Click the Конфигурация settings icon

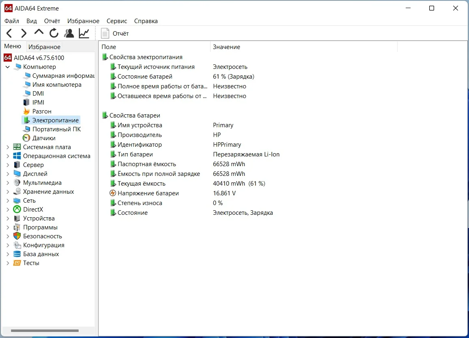17,245
